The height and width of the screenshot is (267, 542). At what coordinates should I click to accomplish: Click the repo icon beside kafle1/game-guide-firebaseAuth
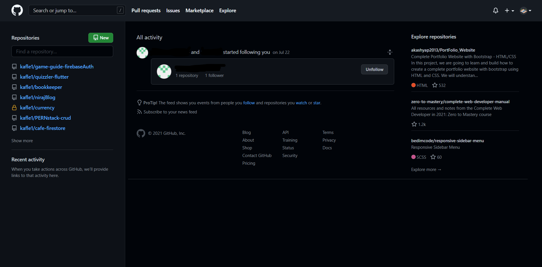point(14,67)
